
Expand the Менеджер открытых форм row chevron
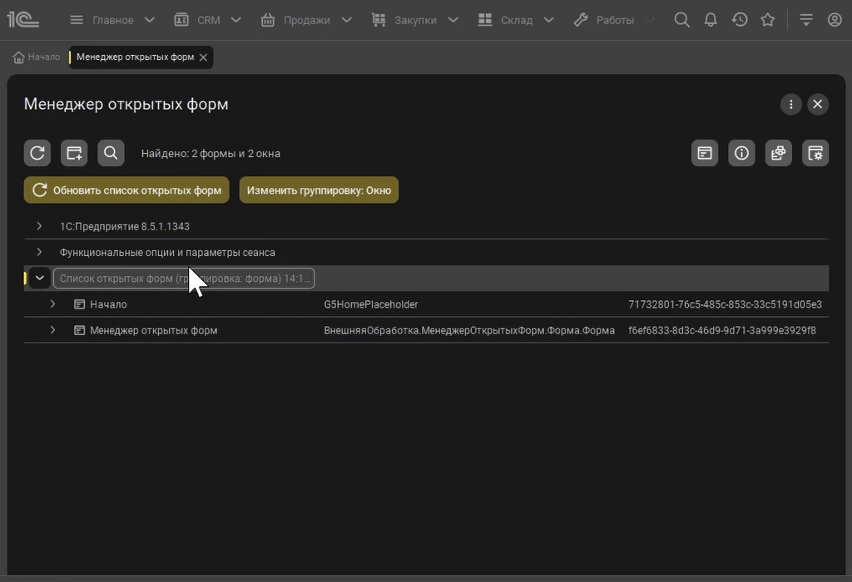[x=52, y=330]
